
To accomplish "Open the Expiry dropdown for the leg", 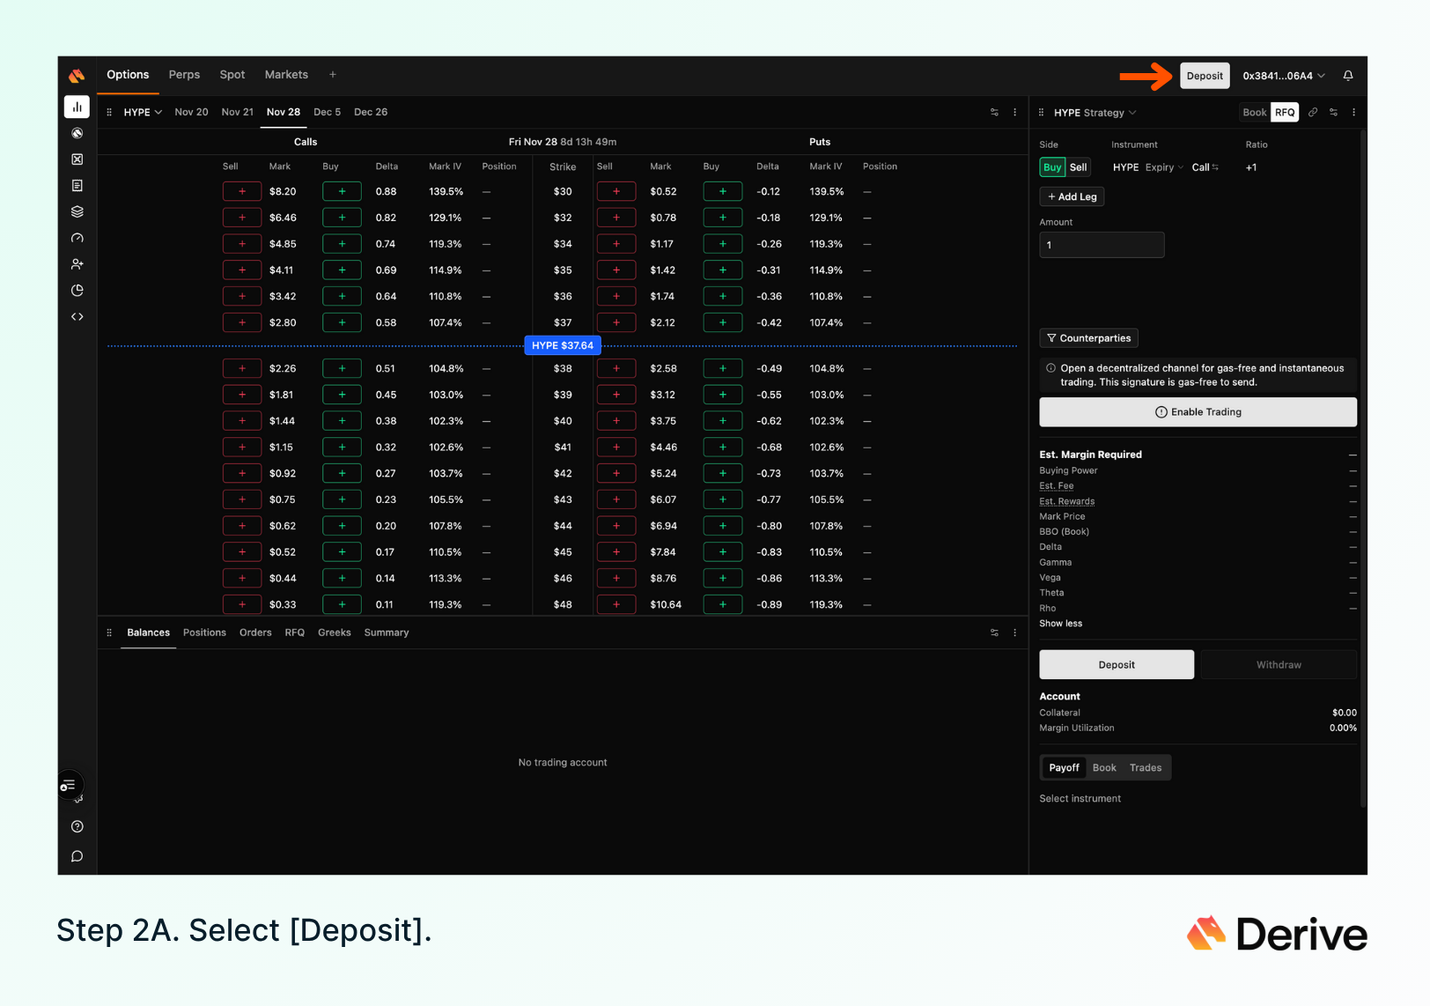I will pos(1164,167).
